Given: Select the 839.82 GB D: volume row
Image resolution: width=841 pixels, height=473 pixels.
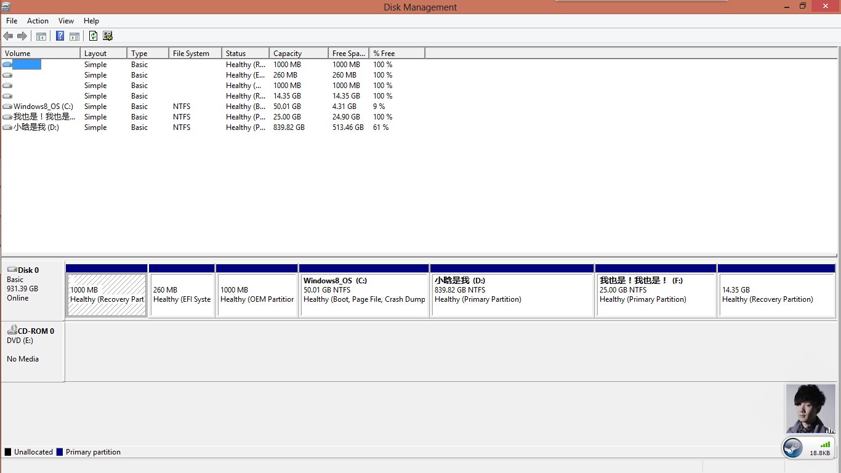Looking at the screenshot, I should (36, 127).
